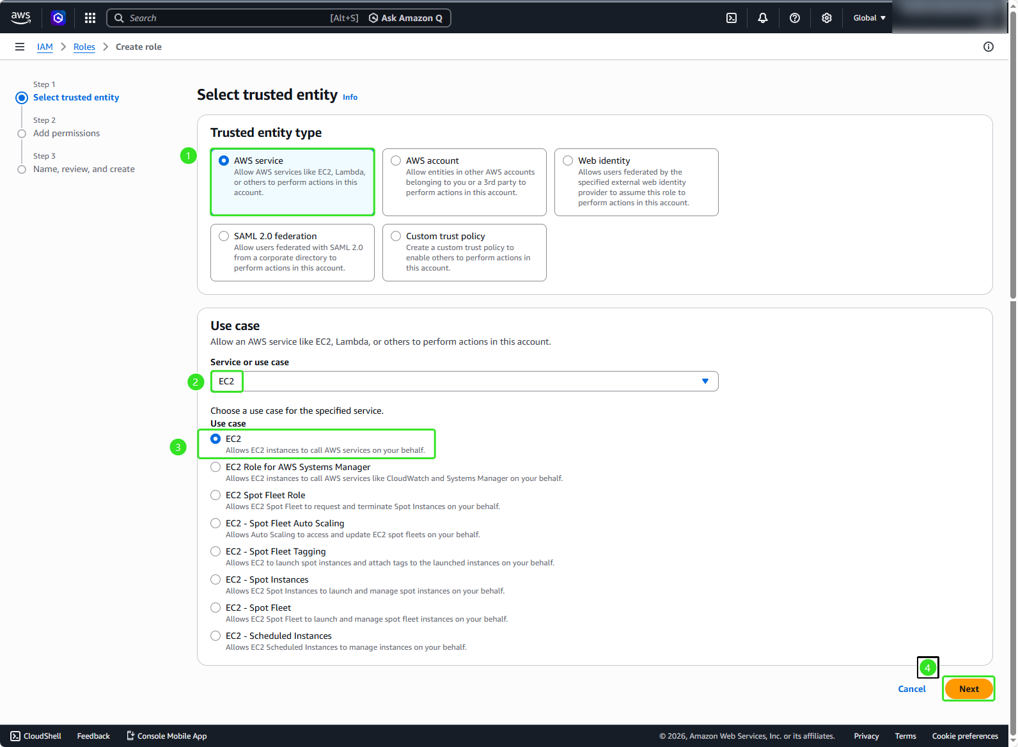Open the settings gear
Image resolution: width=1018 pixels, height=747 pixels.
(827, 18)
